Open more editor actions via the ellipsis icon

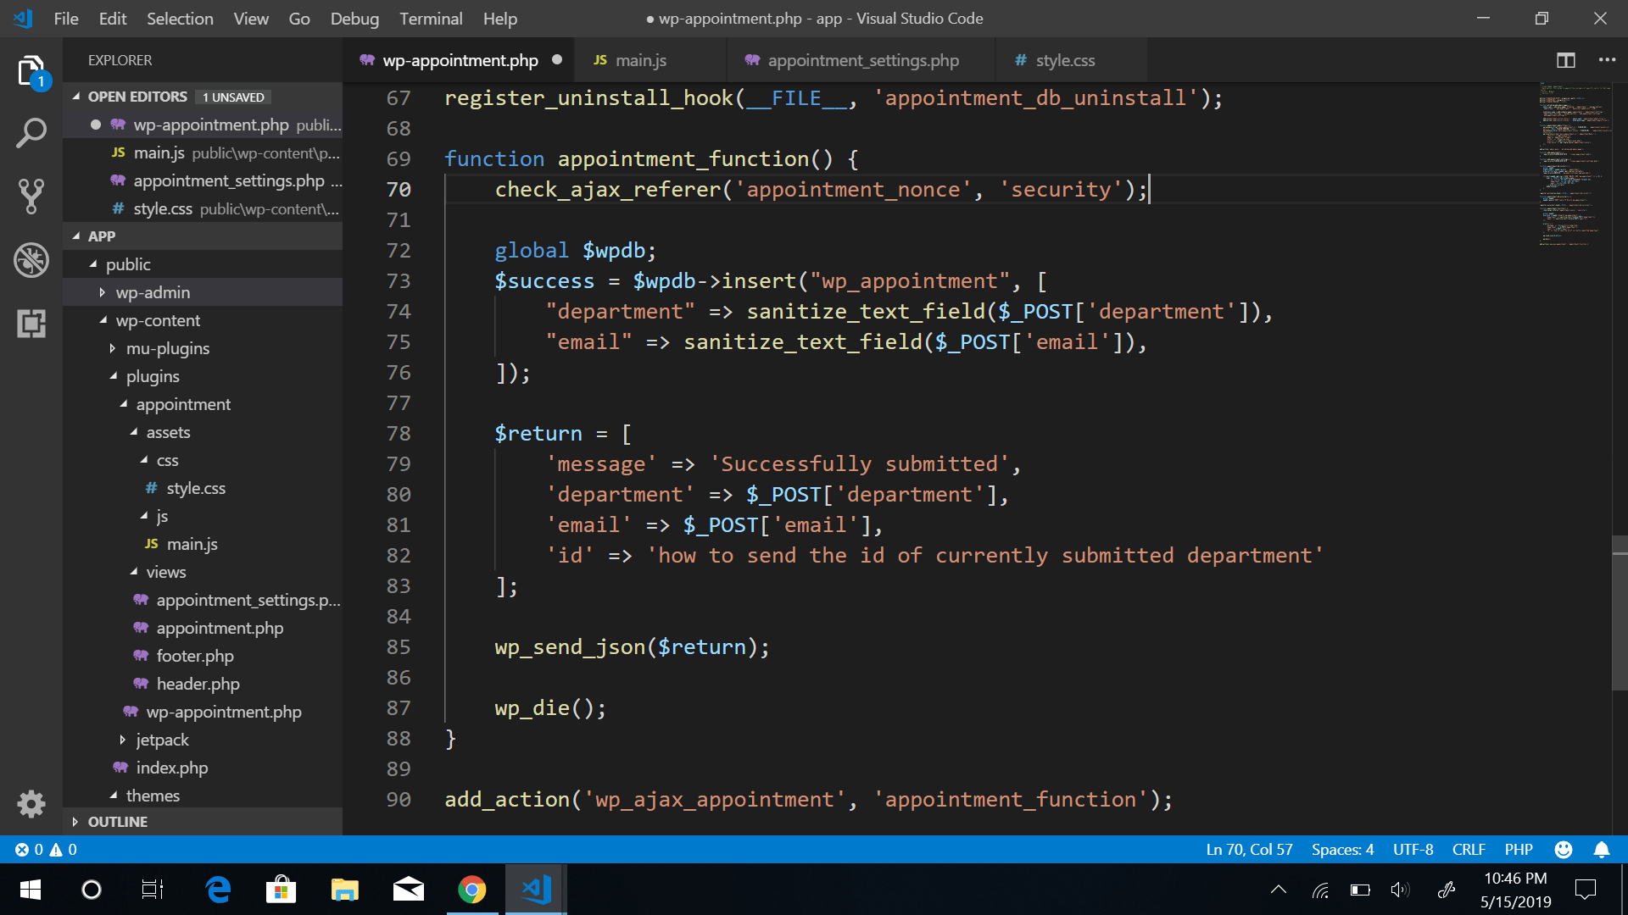click(x=1608, y=60)
